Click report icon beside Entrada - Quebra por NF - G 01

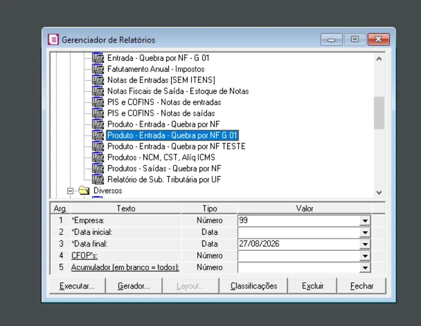(x=98, y=58)
